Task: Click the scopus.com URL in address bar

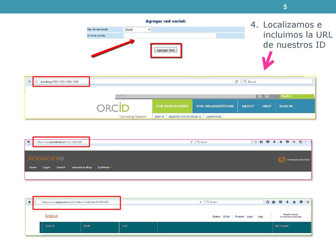Action: tap(75, 202)
